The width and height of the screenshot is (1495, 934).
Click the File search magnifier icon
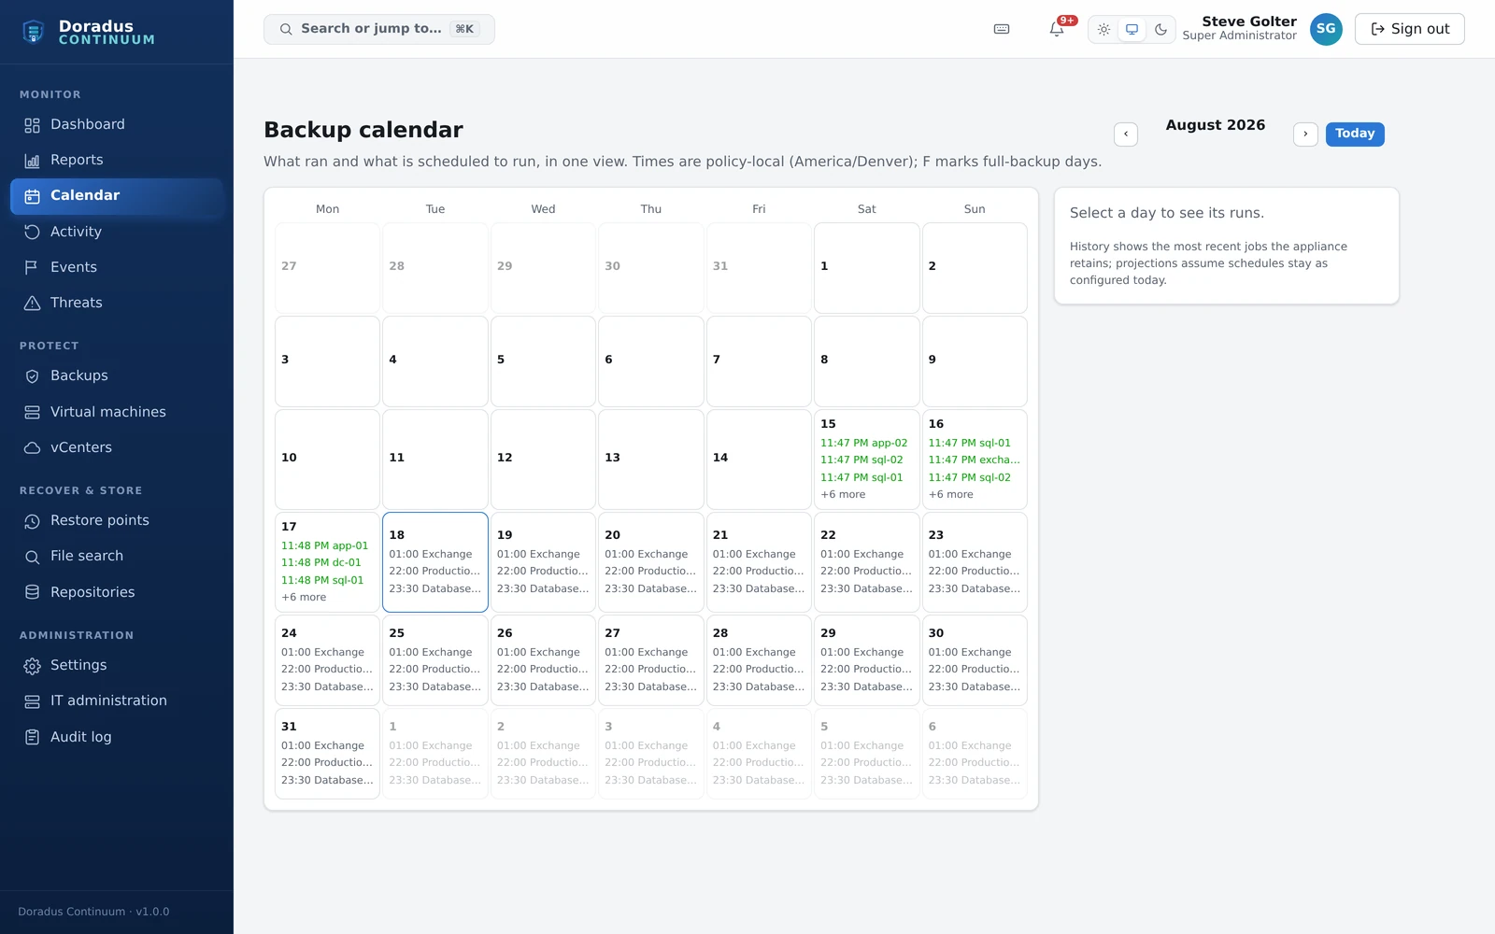pos(32,557)
